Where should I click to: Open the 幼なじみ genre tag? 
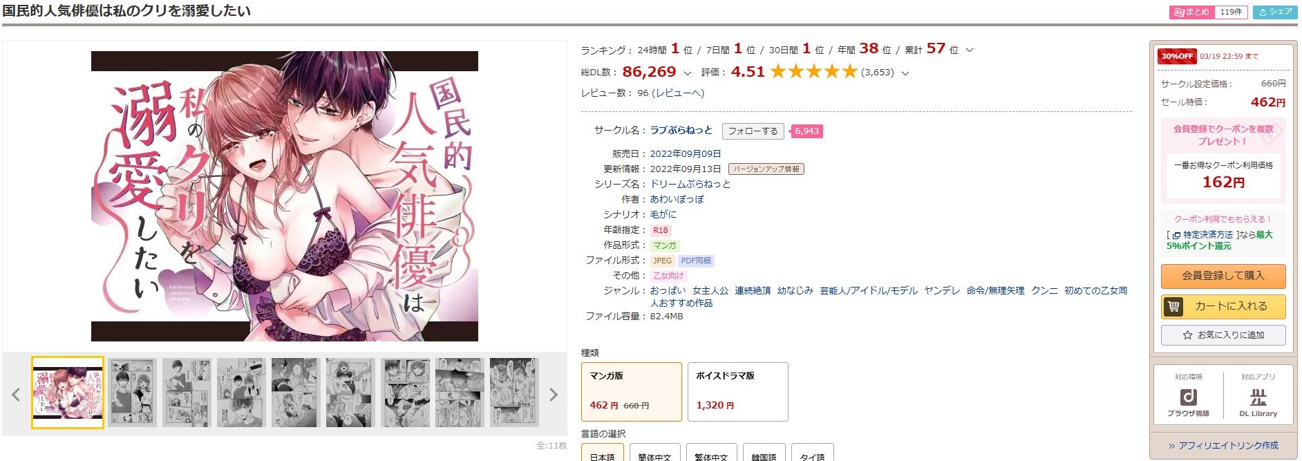coord(795,290)
